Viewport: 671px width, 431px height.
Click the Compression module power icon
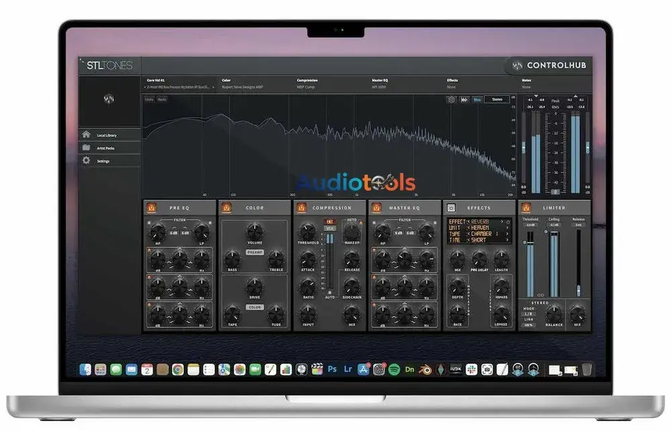(x=302, y=208)
